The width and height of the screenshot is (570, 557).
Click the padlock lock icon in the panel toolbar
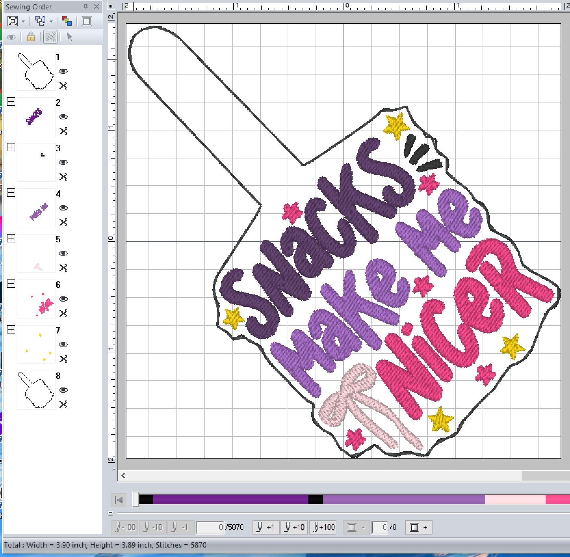coord(31,37)
